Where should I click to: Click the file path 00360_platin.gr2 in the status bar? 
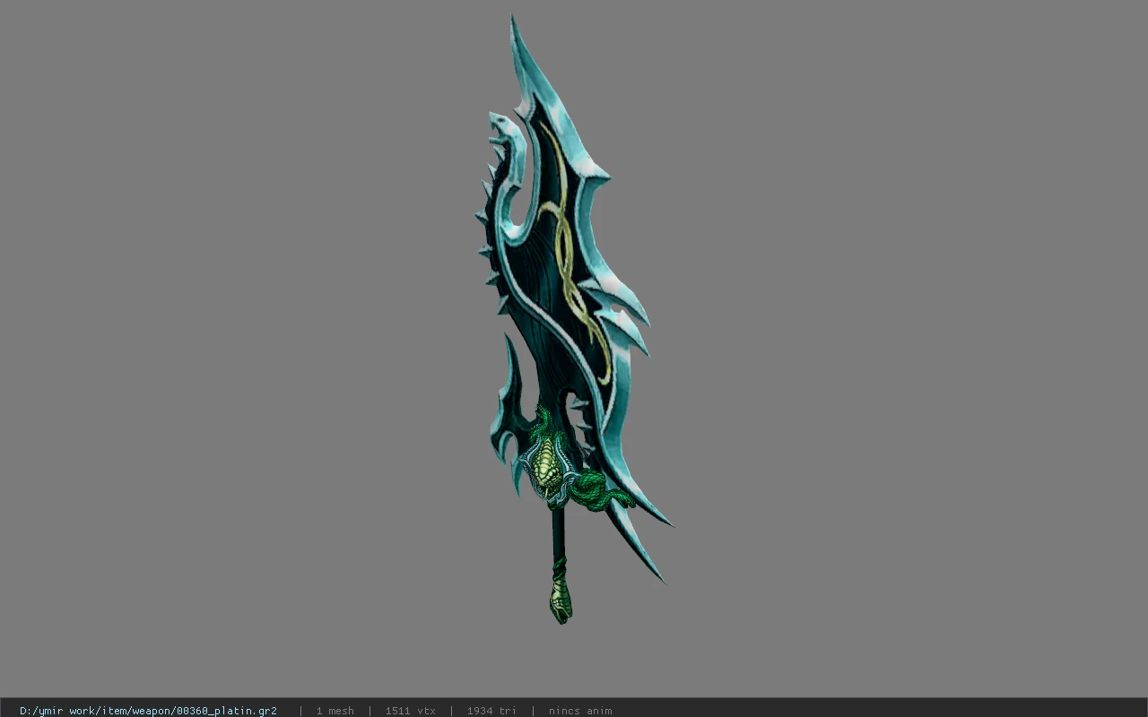tap(148, 711)
